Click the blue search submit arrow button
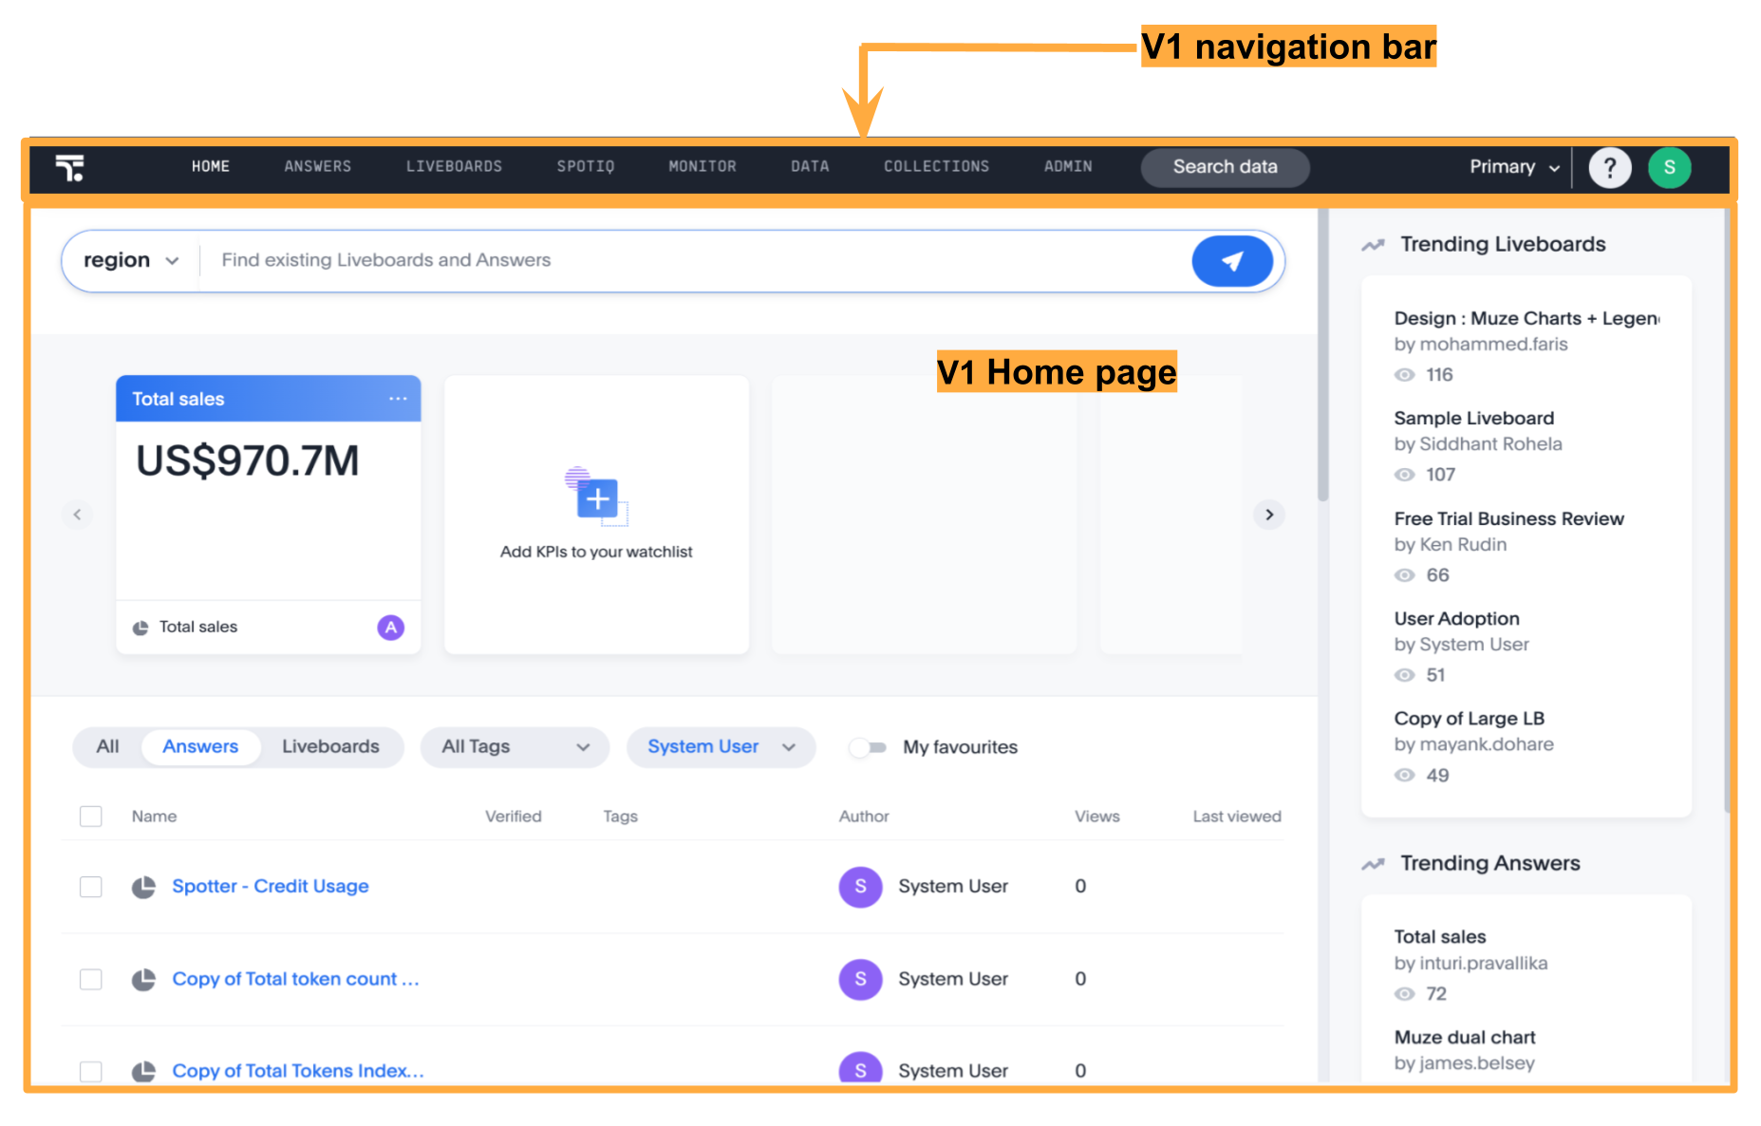1761x1126 pixels. click(1231, 261)
